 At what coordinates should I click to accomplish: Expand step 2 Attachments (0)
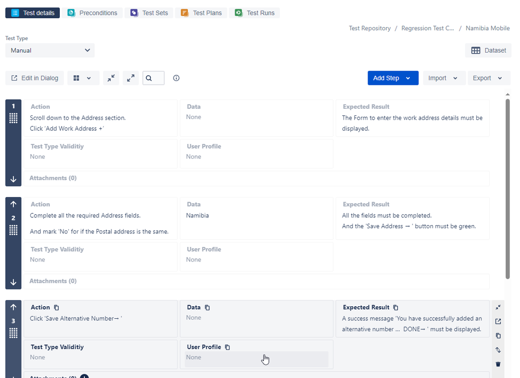coord(53,281)
